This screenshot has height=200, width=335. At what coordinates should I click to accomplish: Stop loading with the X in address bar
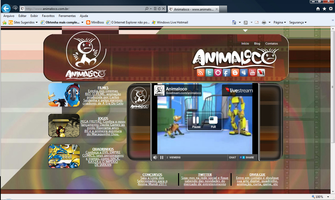[163, 9]
